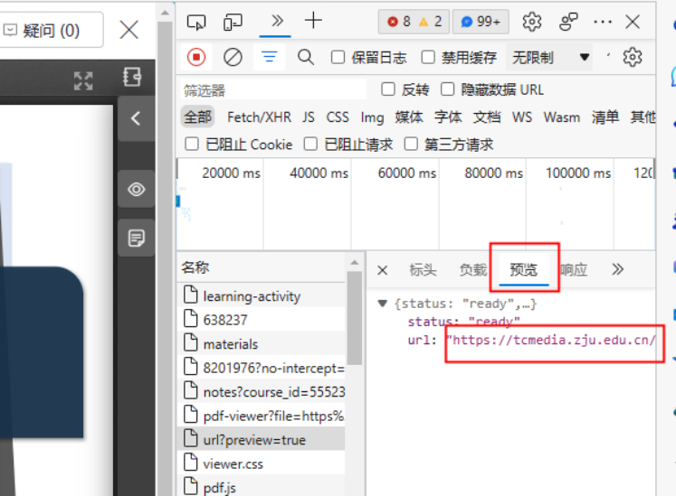Click the request list scrollbar thumb

pos(355,318)
